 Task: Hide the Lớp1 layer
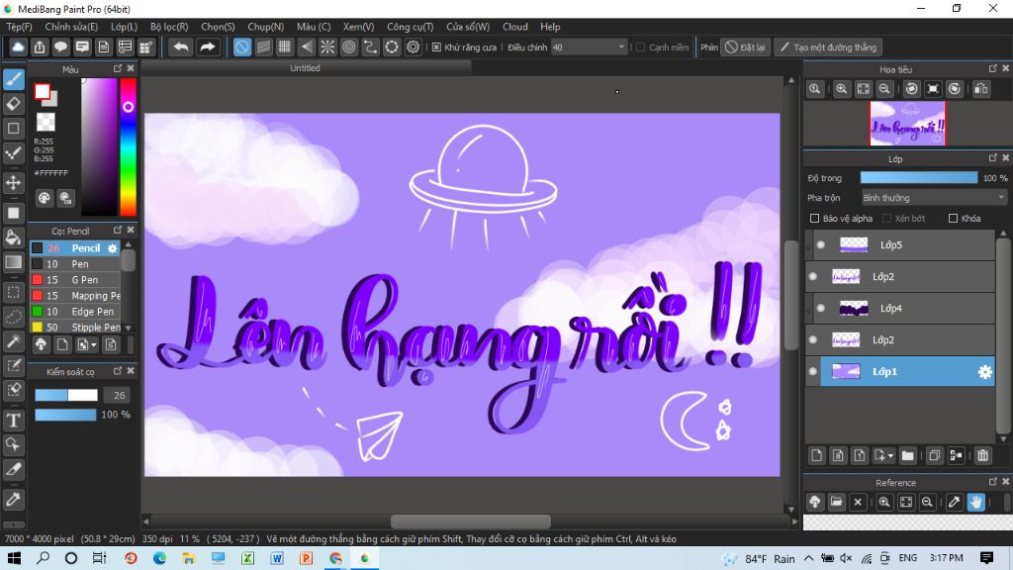coord(813,372)
